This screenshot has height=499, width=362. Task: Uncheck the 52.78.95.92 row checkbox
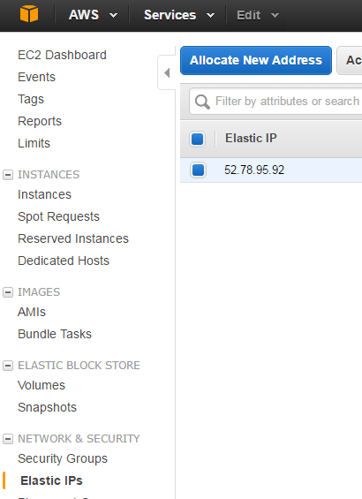pos(198,170)
